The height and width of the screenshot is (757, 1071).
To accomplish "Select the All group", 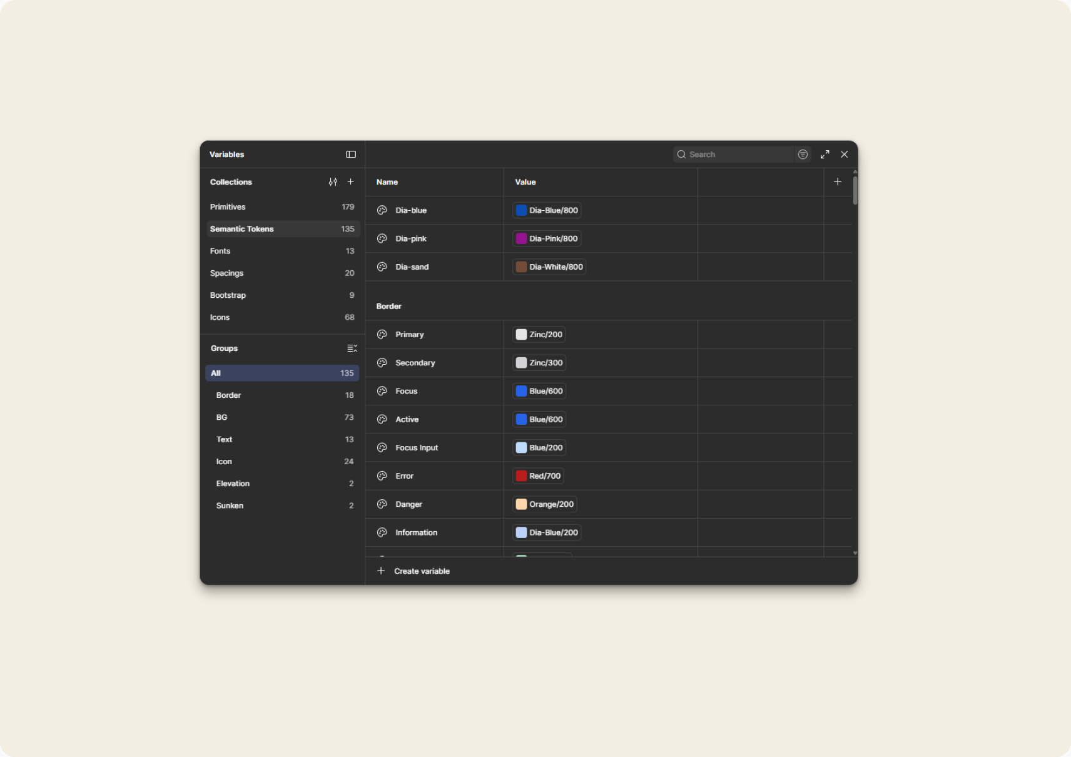I will pos(282,373).
